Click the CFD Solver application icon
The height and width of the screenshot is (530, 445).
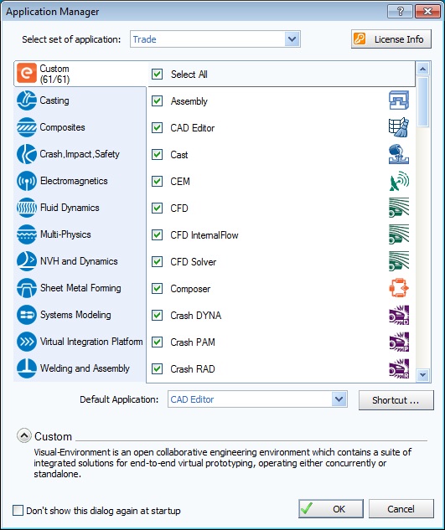(x=399, y=261)
